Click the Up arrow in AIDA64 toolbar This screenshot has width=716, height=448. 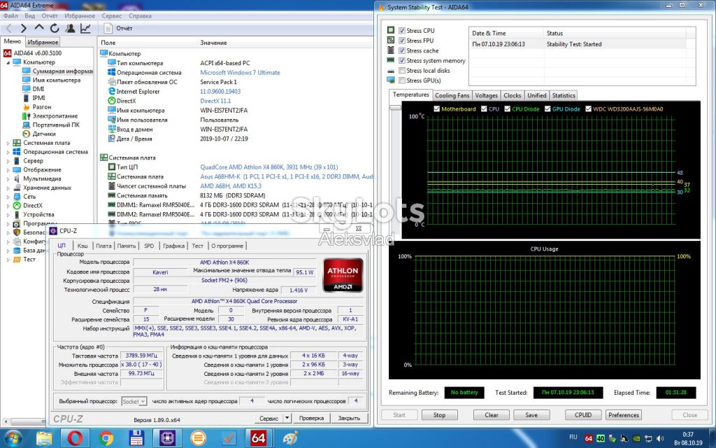click(39, 28)
